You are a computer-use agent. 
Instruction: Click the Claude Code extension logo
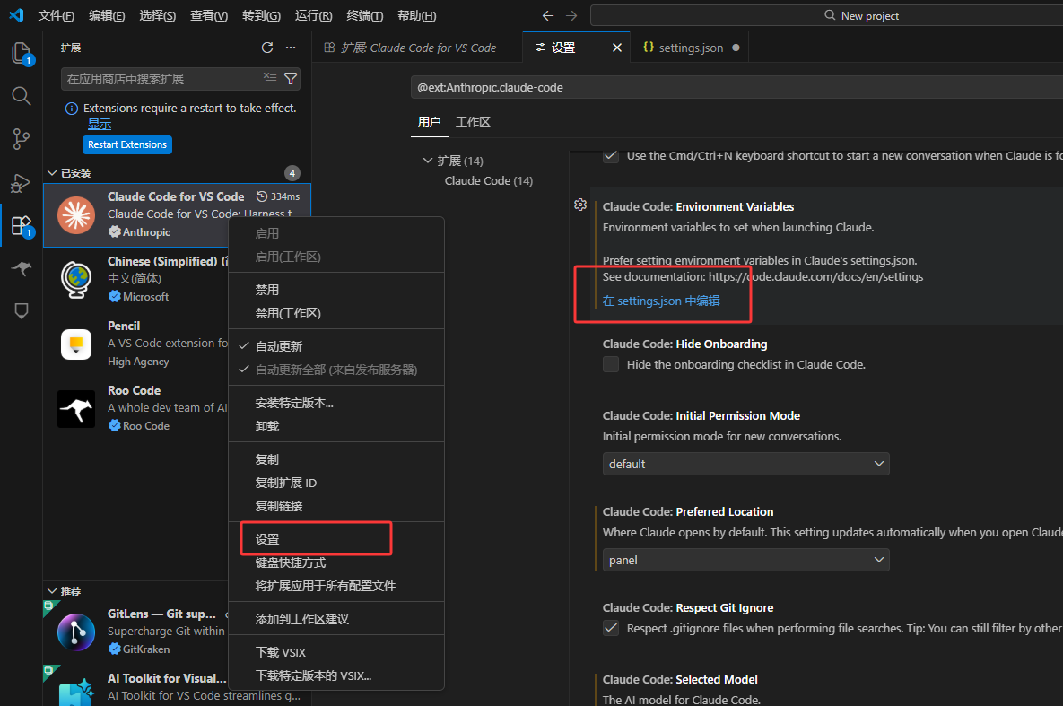tap(76, 215)
